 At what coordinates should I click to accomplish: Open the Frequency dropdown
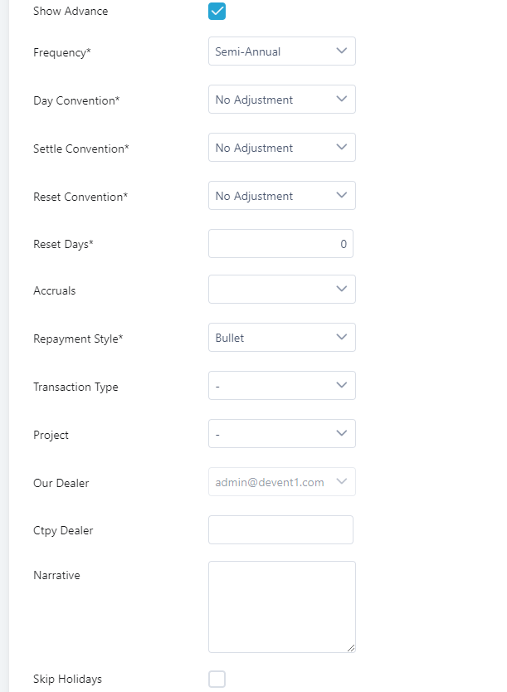[281, 51]
